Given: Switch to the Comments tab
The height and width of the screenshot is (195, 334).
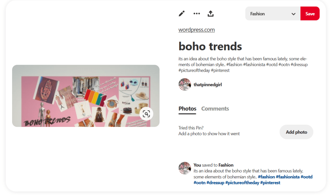Looking at the screenshot, I should [x=215, y=109].
